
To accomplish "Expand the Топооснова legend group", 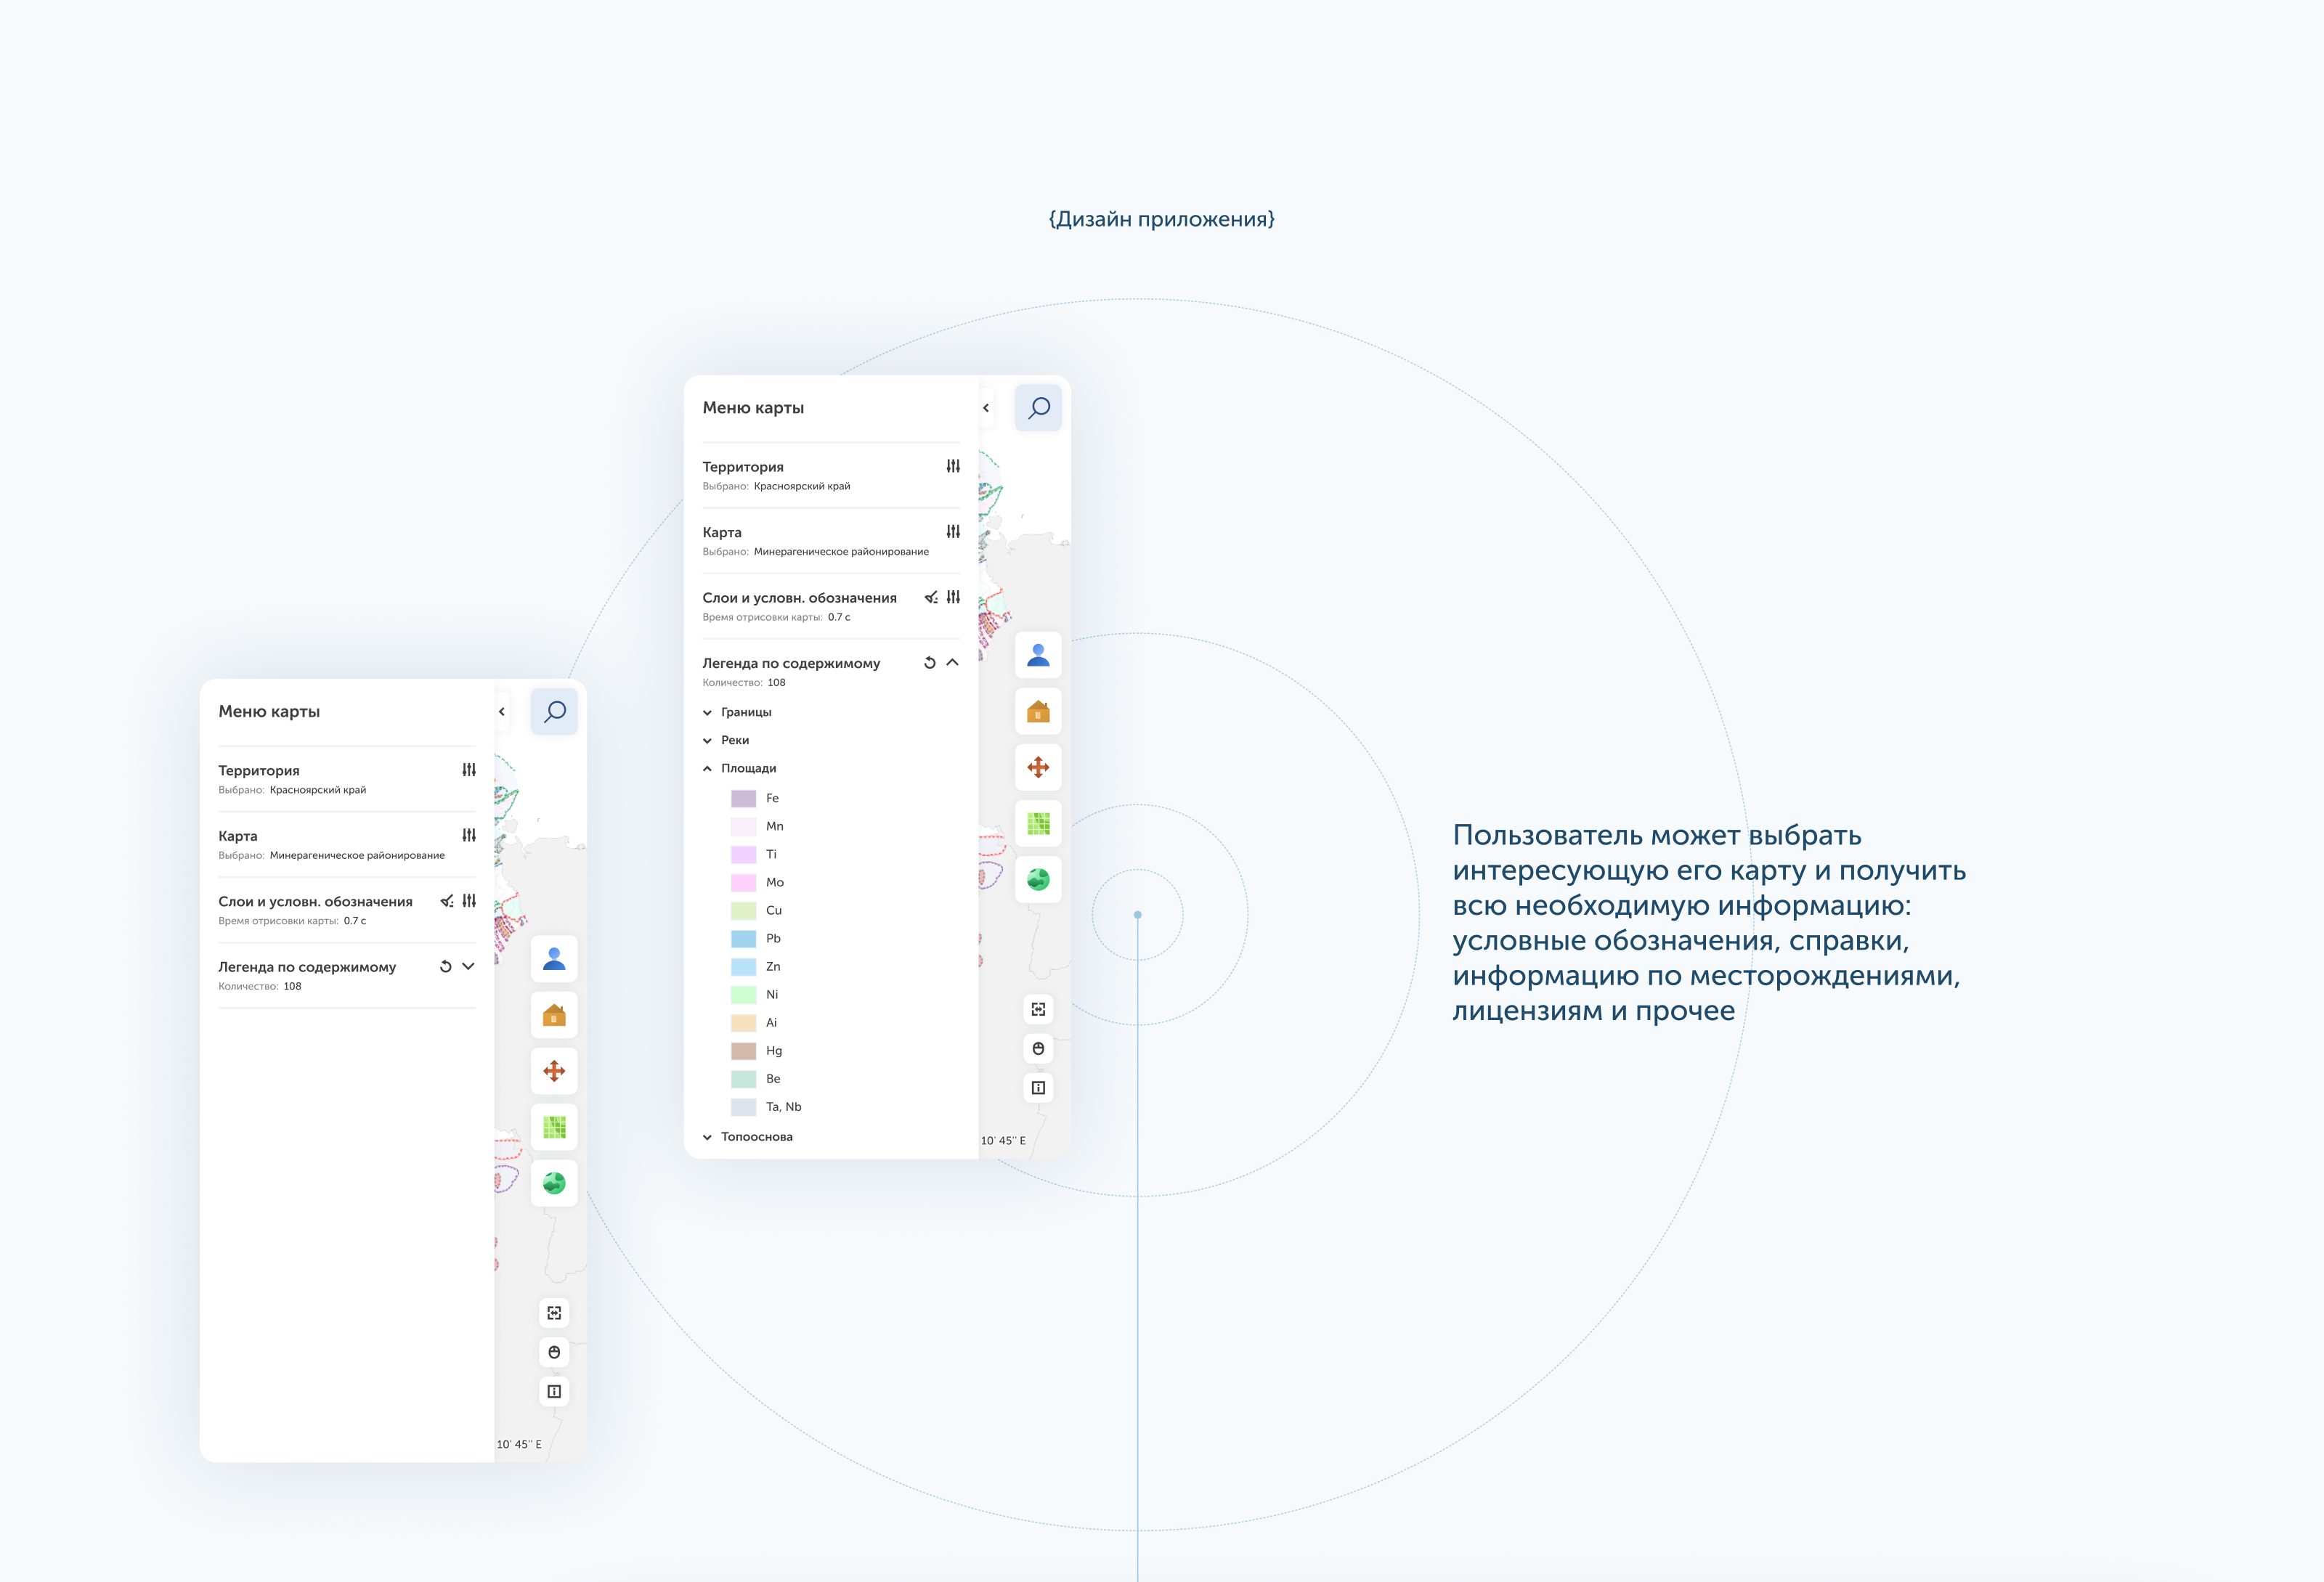I will tap(708, 1137).
